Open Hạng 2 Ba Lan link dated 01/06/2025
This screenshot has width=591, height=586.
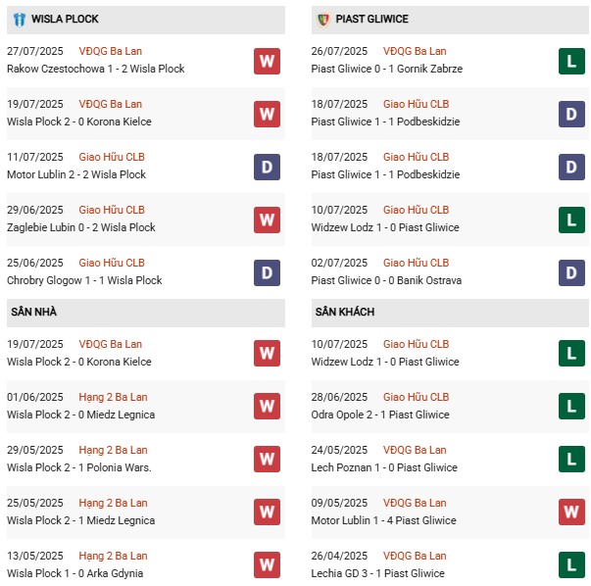[x=113, y=397]
